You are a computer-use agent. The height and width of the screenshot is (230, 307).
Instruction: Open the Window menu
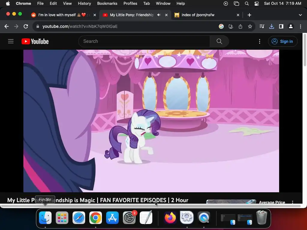(x=163, y=3)
